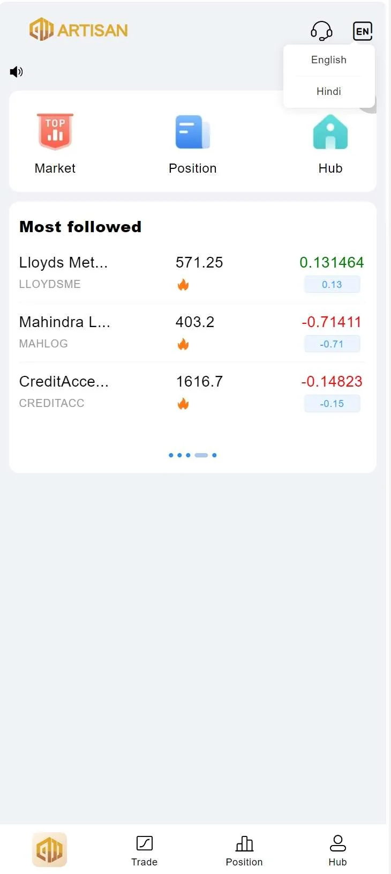
Task: Click the speaker announcement icon
Action: (x=17, y=72)
